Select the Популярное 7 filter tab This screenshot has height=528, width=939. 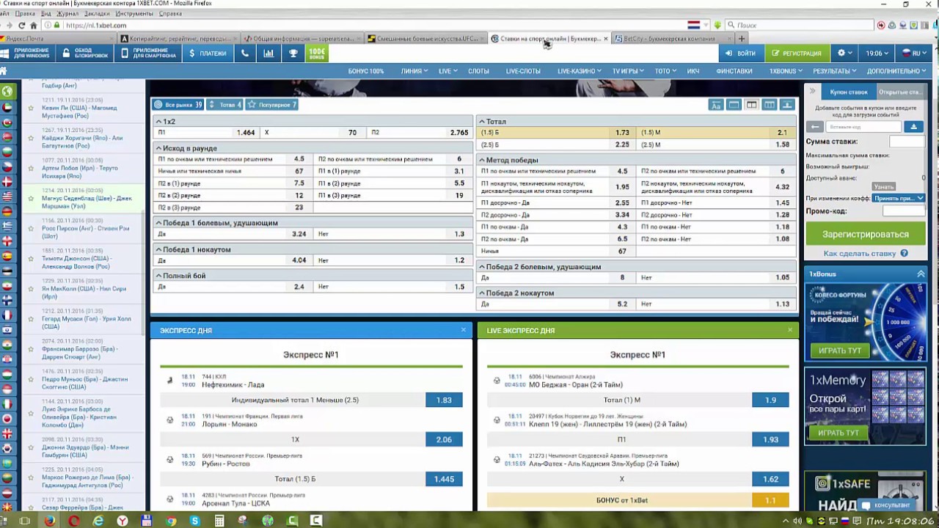(x=271, y=105)
